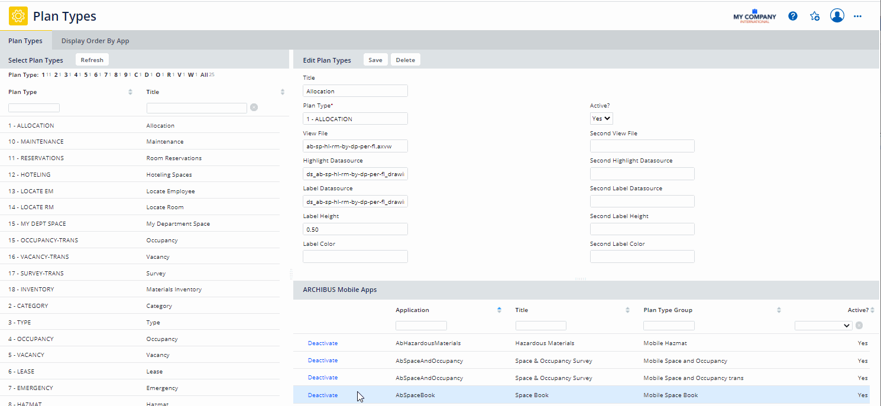This screenshot has height=406, width=881.
Task: Switch to the Display Order By App tab
Action: (x=95, y=41)
